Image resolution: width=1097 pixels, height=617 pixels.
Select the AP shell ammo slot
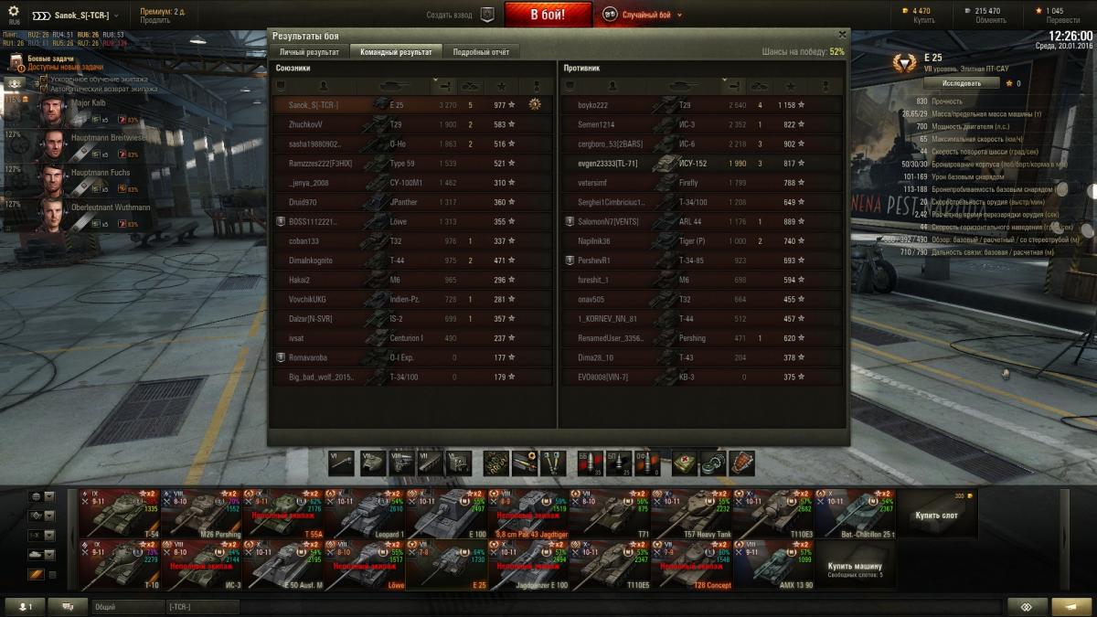[x=590, y=463]
